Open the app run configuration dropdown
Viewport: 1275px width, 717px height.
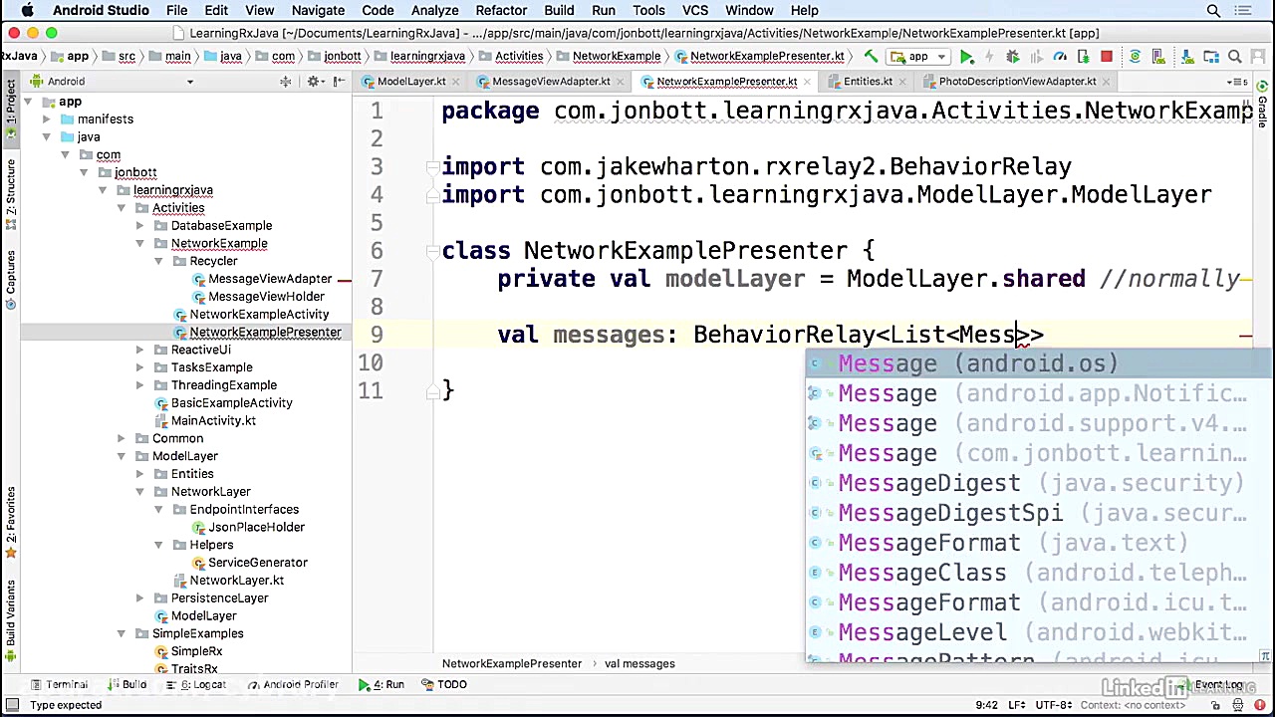pos(918,57)
